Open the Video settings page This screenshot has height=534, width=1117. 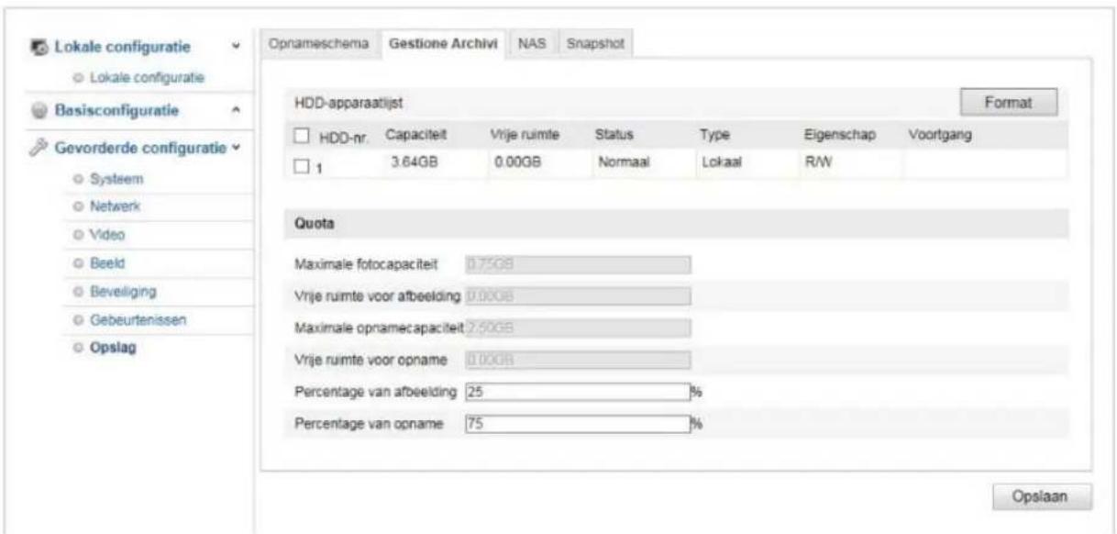(x=105, y=235)
